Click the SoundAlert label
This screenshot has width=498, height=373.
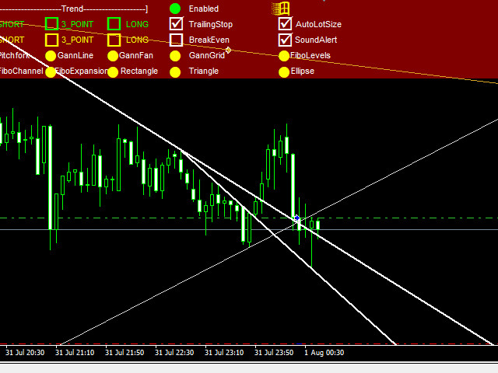[316, 40]
